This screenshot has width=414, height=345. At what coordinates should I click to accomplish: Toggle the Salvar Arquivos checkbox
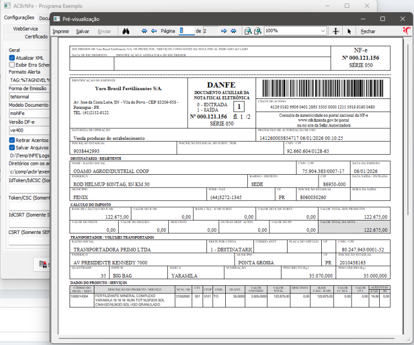[12, 148]
